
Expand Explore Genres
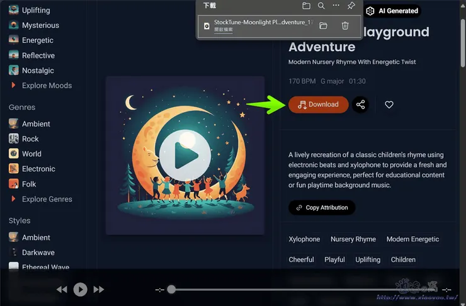coord(42,199)
